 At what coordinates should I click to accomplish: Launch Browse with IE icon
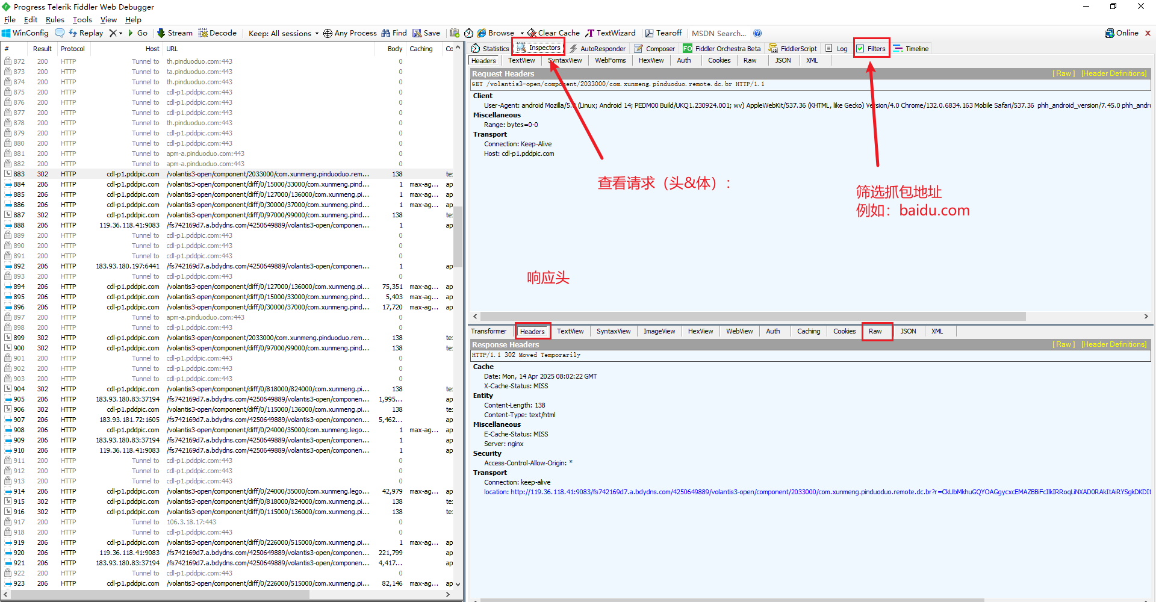(496, 33)
